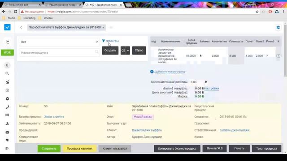This screenshot has height=161, width=287.
Task: Open the contacts person icon in sidebar
Action: pos(7,123)
